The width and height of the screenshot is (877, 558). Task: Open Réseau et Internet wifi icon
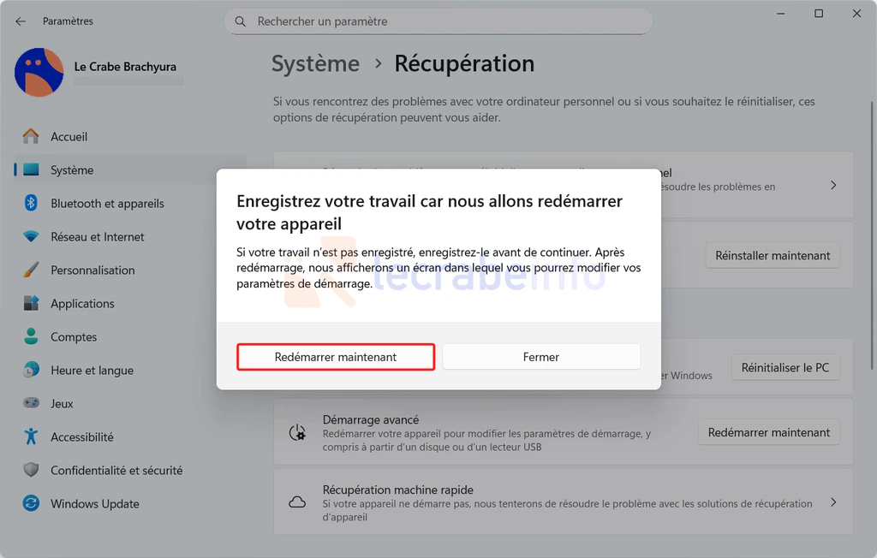coord(32,237)
